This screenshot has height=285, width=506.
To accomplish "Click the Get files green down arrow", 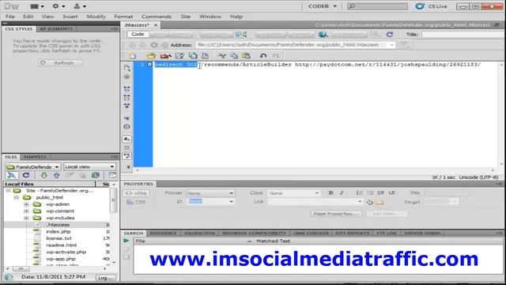I will pyautogui.click(x=43, y=175).
